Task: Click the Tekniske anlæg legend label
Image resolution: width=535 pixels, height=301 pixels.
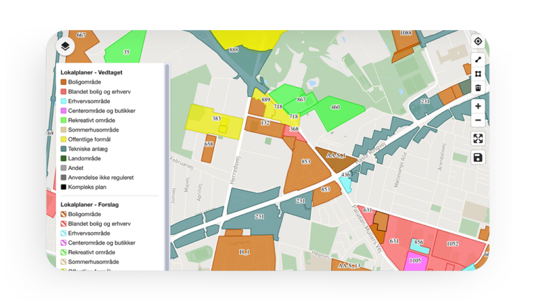Action: (x=89, y=149)
